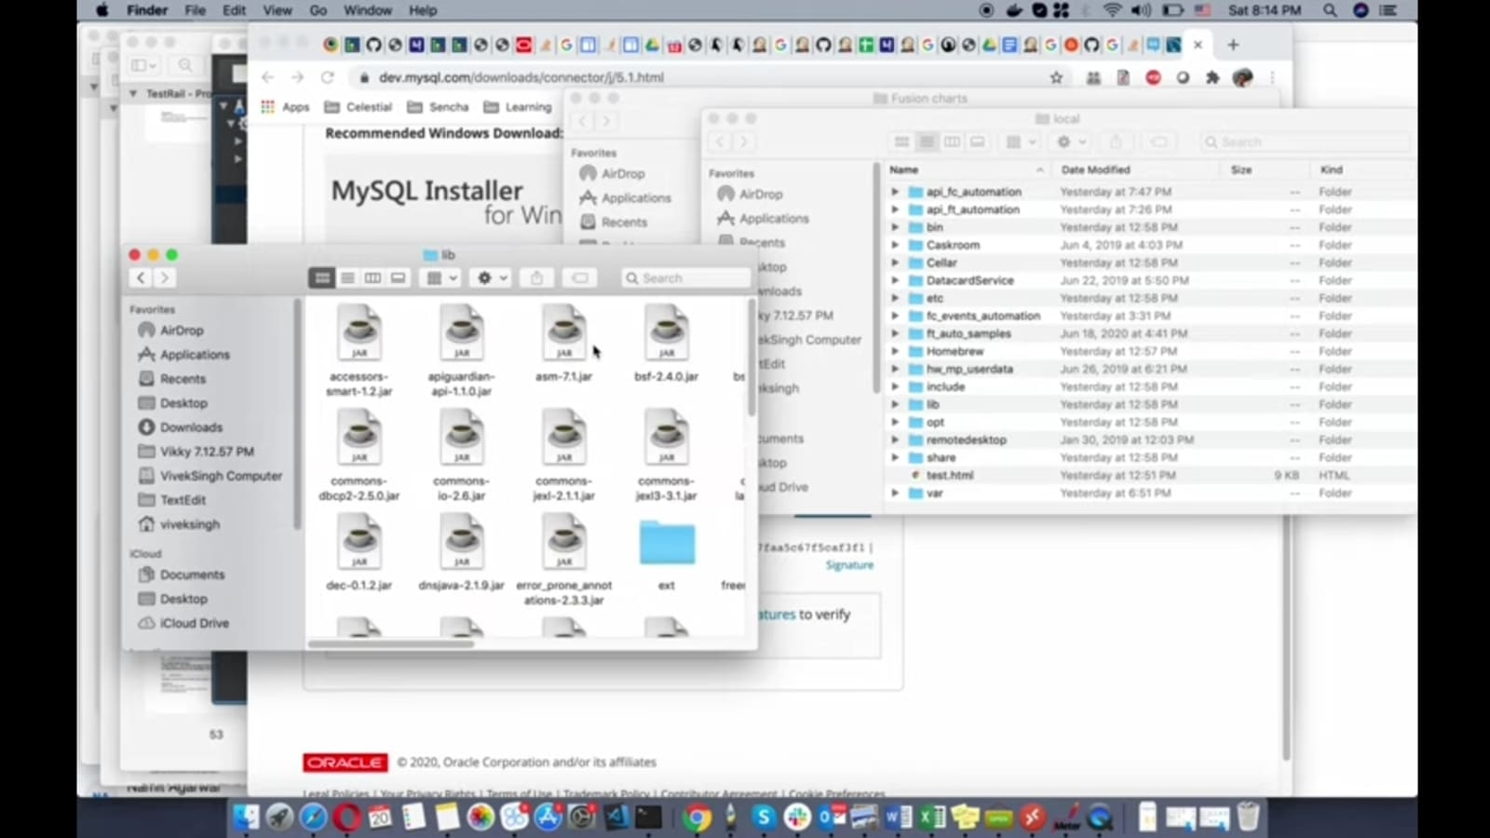This screenshot has height=838, width=1490.
Task: Click Edit Tags button in lib window
Action: 579,277
